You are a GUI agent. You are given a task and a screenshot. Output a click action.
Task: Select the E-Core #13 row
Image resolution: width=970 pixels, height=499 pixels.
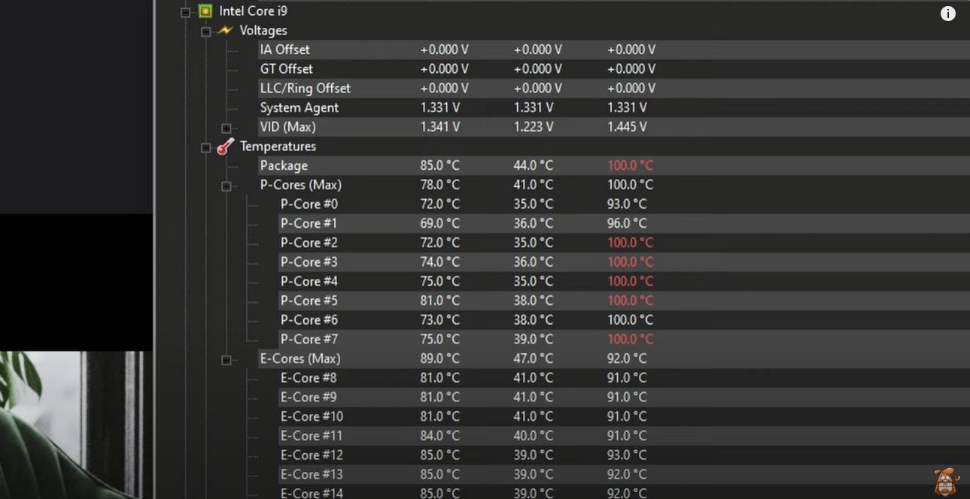(623, 475)
